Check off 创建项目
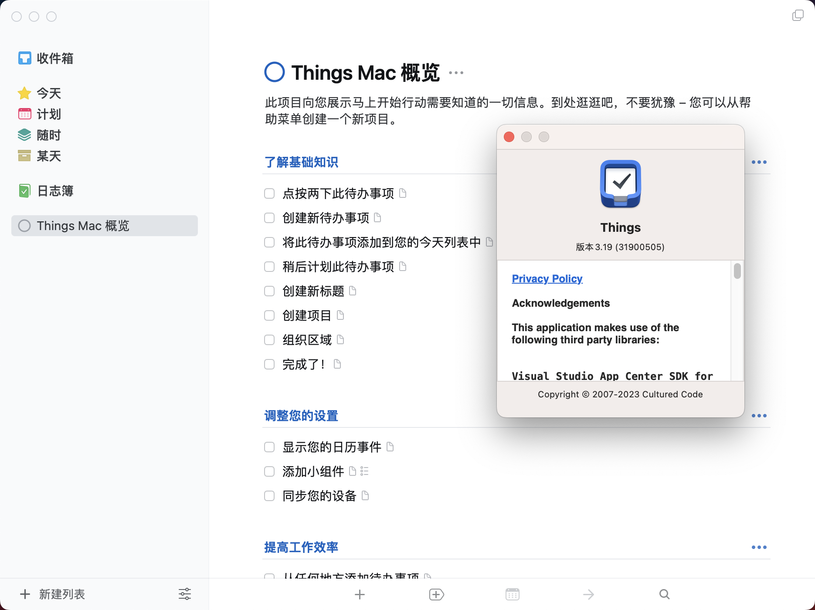The width and height of the screenshot is (815, 610). (x=269, y=315)
